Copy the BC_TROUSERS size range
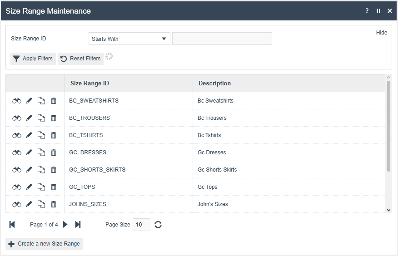This screenshot has height=256, width=398. point(41,118)
